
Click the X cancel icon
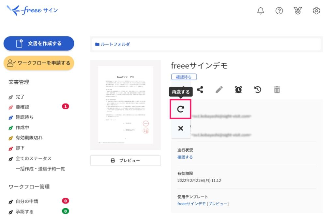180,128
